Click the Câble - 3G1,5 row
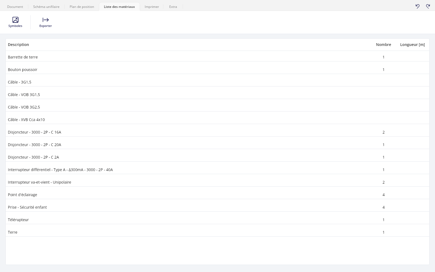Viewport: 435px width, 272px height. (217, 81)
